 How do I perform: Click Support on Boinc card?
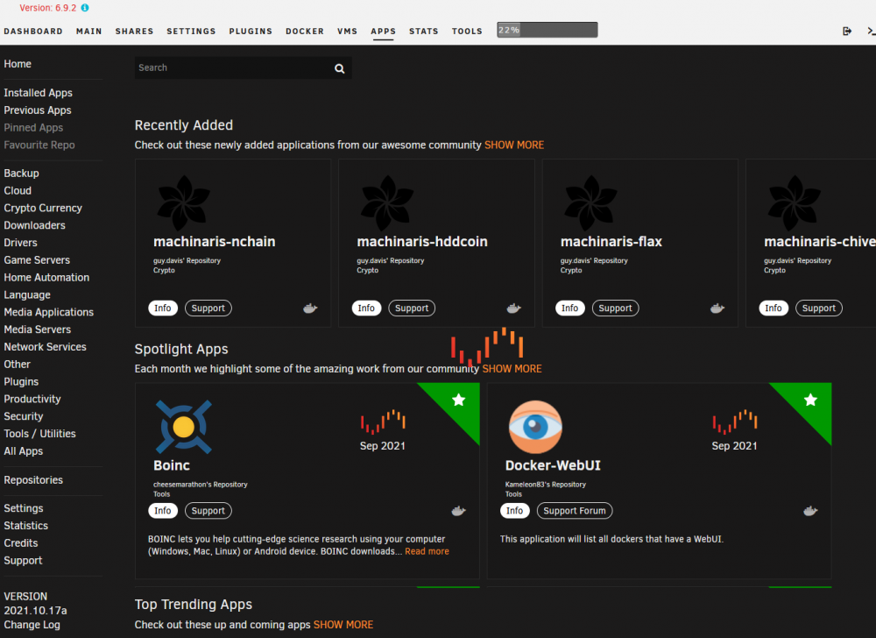[x=208, y=511]
